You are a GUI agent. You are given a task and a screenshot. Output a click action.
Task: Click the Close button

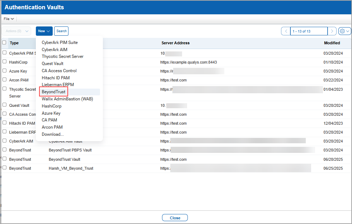[x=175, y=218]
